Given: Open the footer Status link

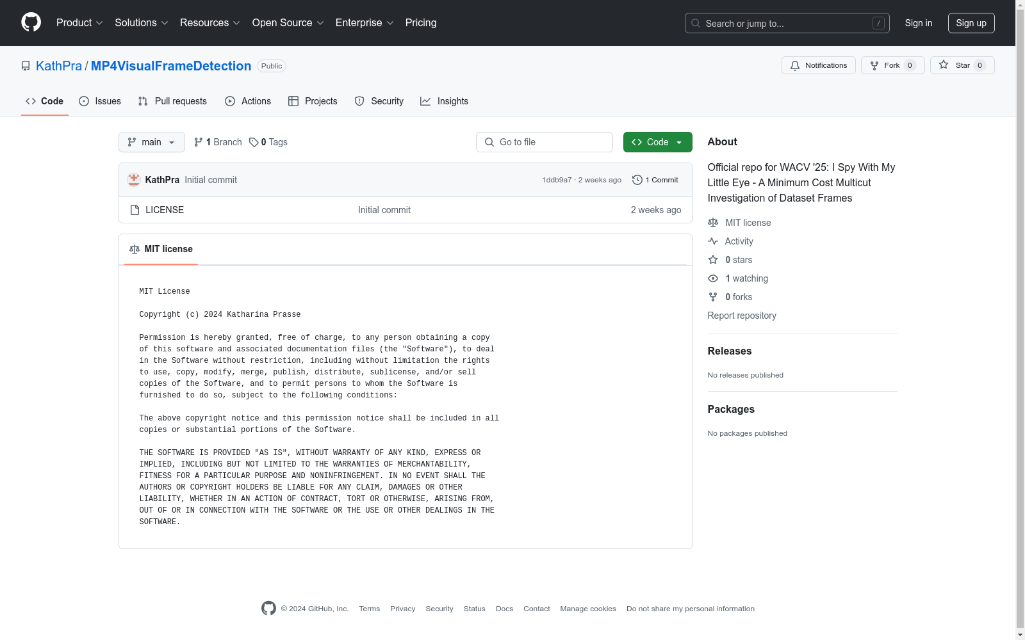Looking at the screenshot, I should click(475, 609).
